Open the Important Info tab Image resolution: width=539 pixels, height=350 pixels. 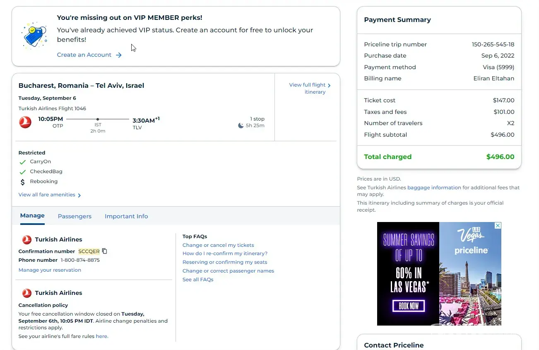click(126, 216)
